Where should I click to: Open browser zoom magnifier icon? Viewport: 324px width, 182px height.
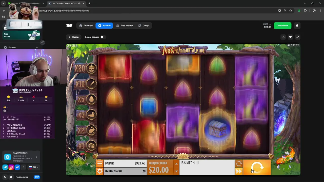click(x=285, y=11)
